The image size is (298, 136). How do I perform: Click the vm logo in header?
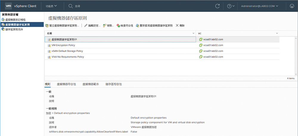coord(8,6)
